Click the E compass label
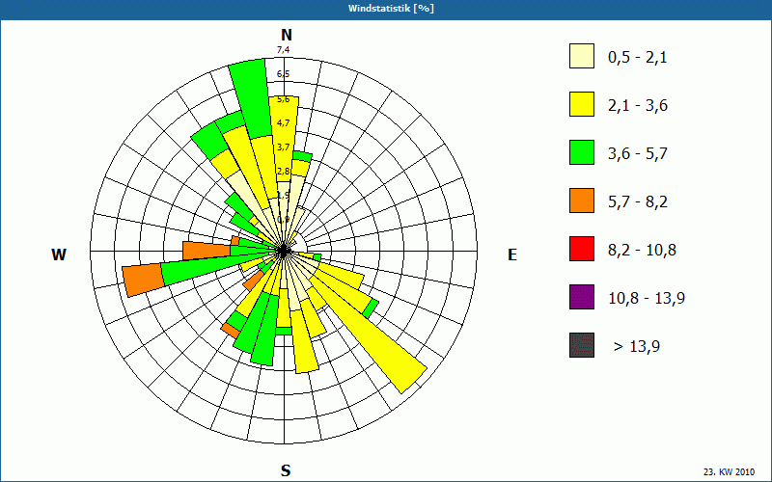The width and height of the screenshot is (772, 482). pos(512,254)
